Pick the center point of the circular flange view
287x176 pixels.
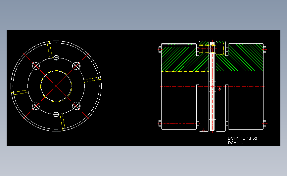coord(56,86)
